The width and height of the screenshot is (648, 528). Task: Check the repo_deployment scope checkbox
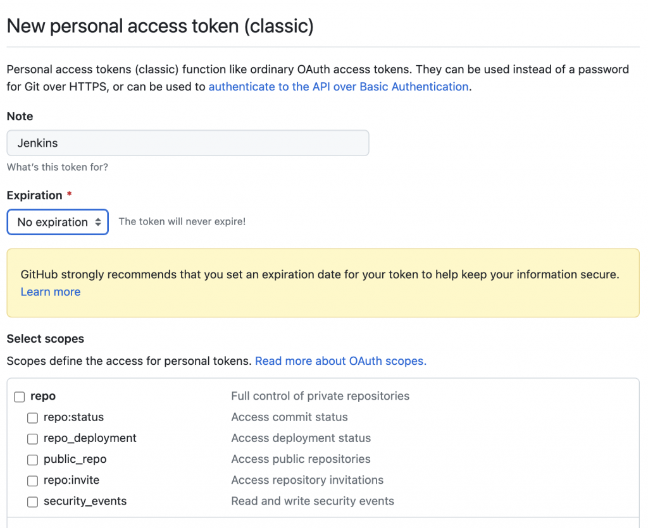pos(32,438)
